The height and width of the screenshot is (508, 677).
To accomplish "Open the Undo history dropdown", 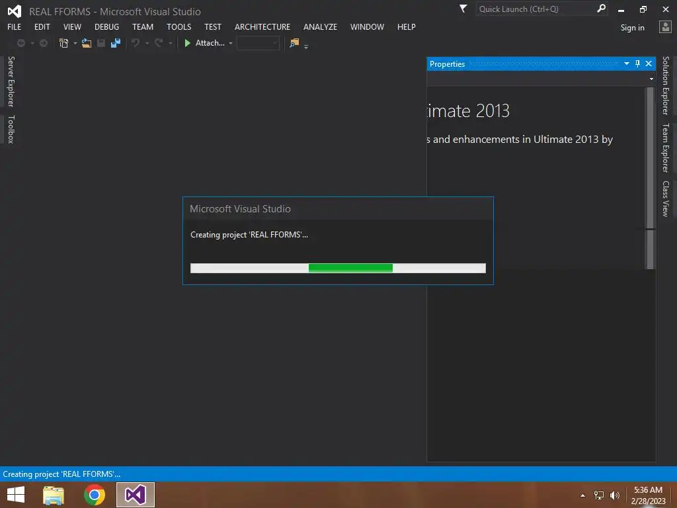I will pos(147,44).
